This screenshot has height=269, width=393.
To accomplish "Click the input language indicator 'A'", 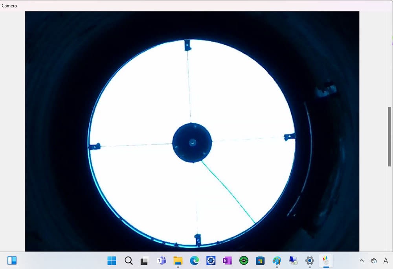I will coord(386,261).
